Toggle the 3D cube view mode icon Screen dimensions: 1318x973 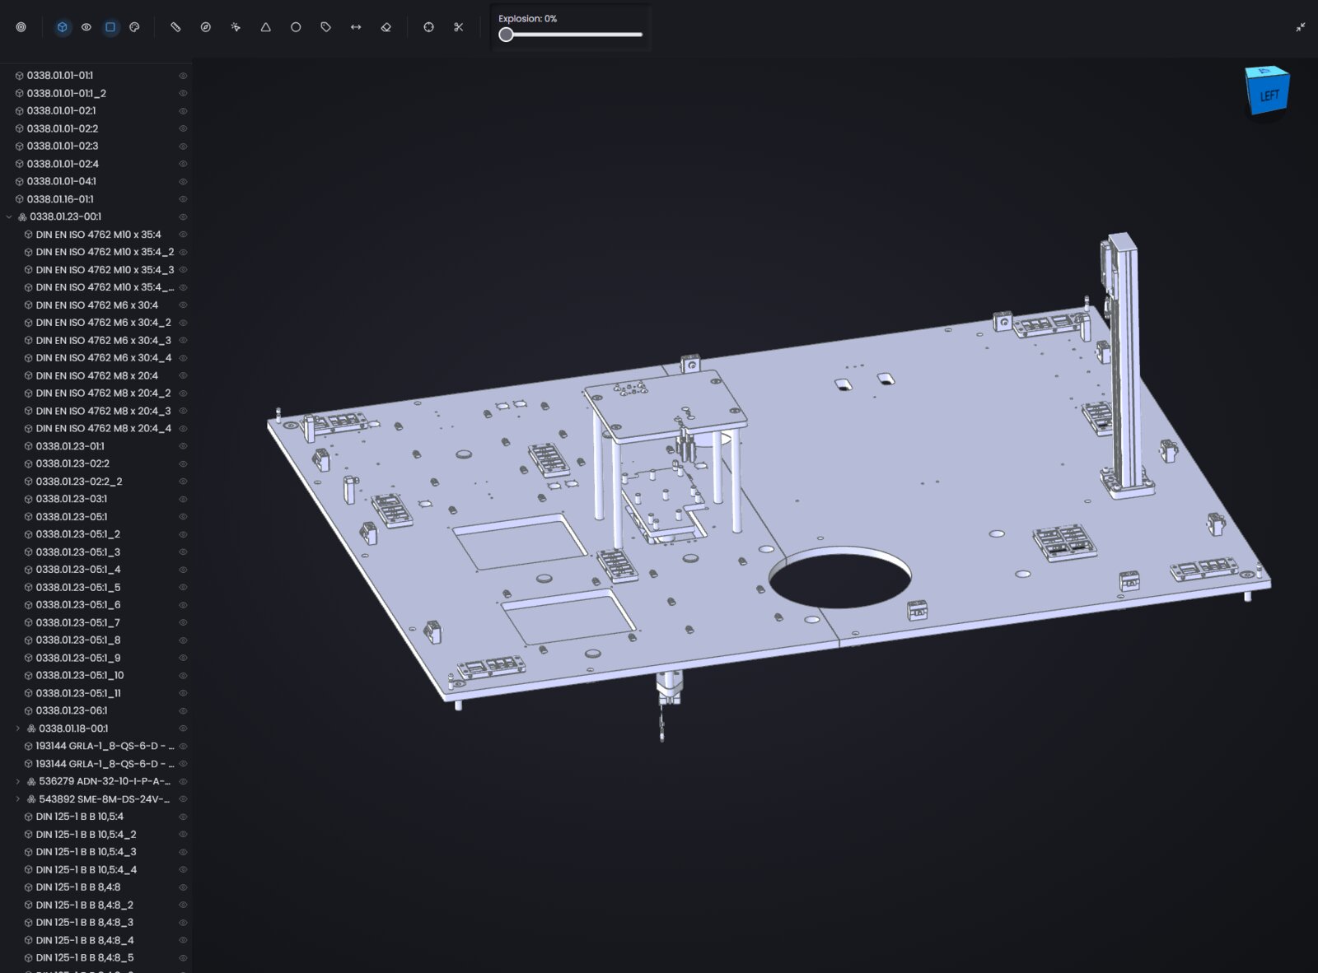pyautogui.click(x=63, y=27)
